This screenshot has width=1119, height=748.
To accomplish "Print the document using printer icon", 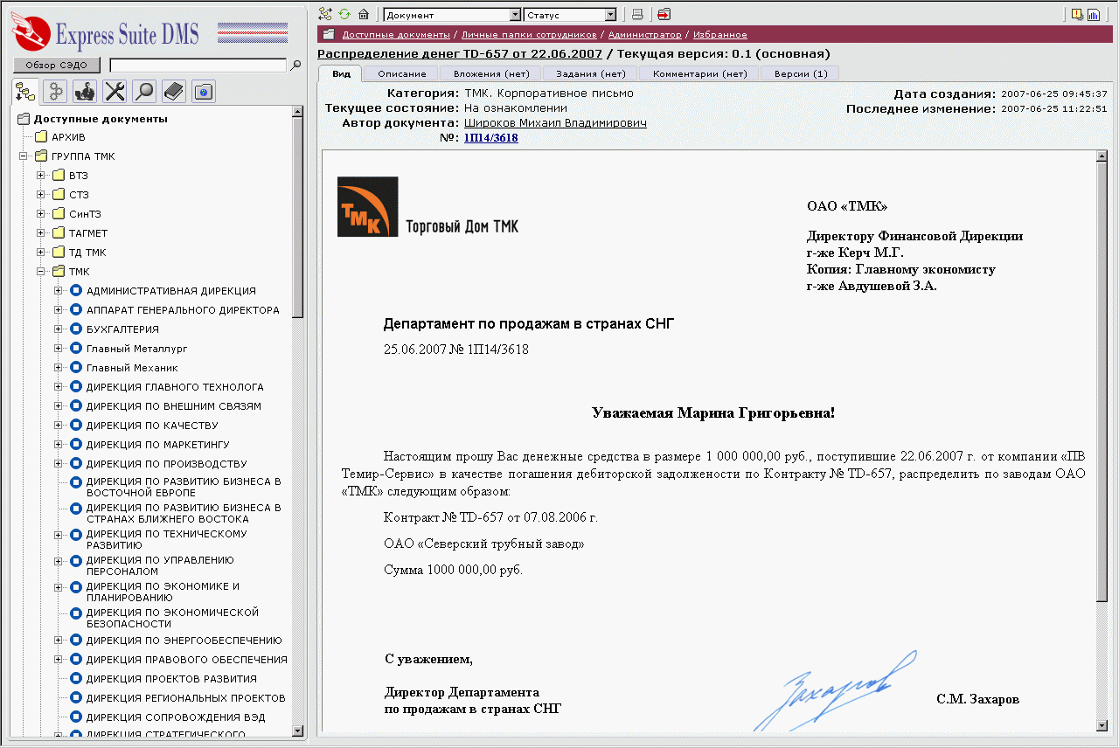I will [637, 14].
